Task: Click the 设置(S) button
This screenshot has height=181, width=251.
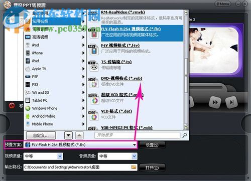Action: pos(152,145)
